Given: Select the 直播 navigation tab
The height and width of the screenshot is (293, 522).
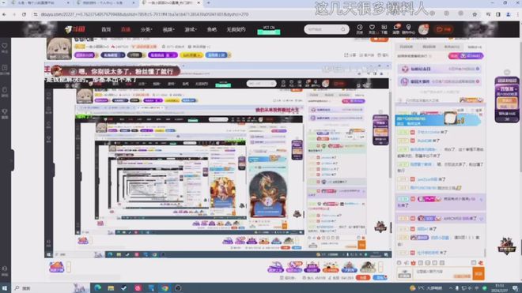Looking at the screenshot, I should [x=126, y=29].
